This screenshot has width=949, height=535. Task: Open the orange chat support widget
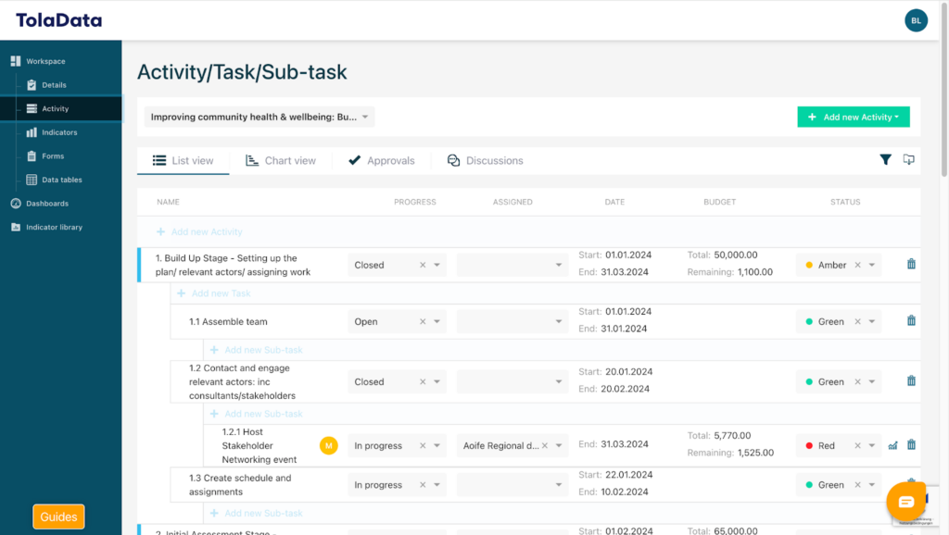[x=905, y=502]
